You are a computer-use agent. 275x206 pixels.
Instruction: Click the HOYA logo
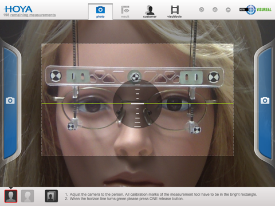(18, 9)
